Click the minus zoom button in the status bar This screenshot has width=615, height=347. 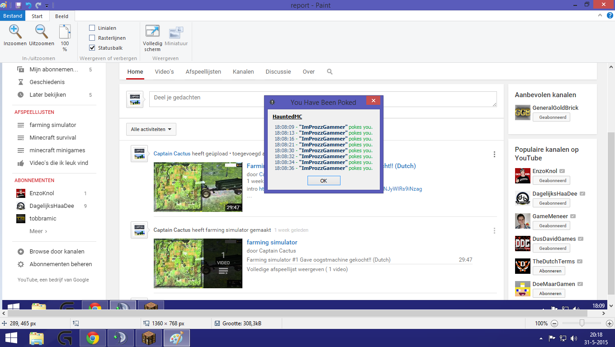coord(554,324)
